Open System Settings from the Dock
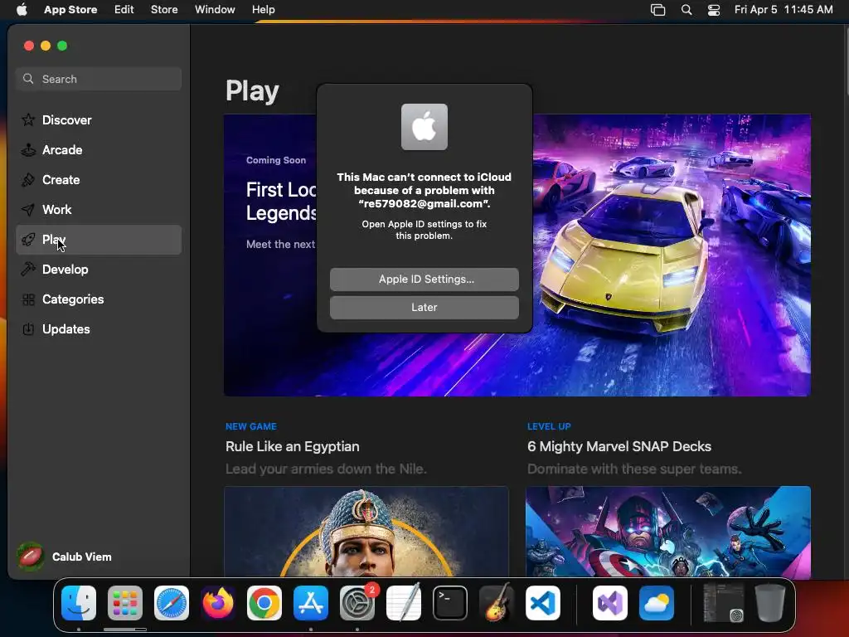Image resolution: width=849 pixels, height=637 pixels. point(357,603)
